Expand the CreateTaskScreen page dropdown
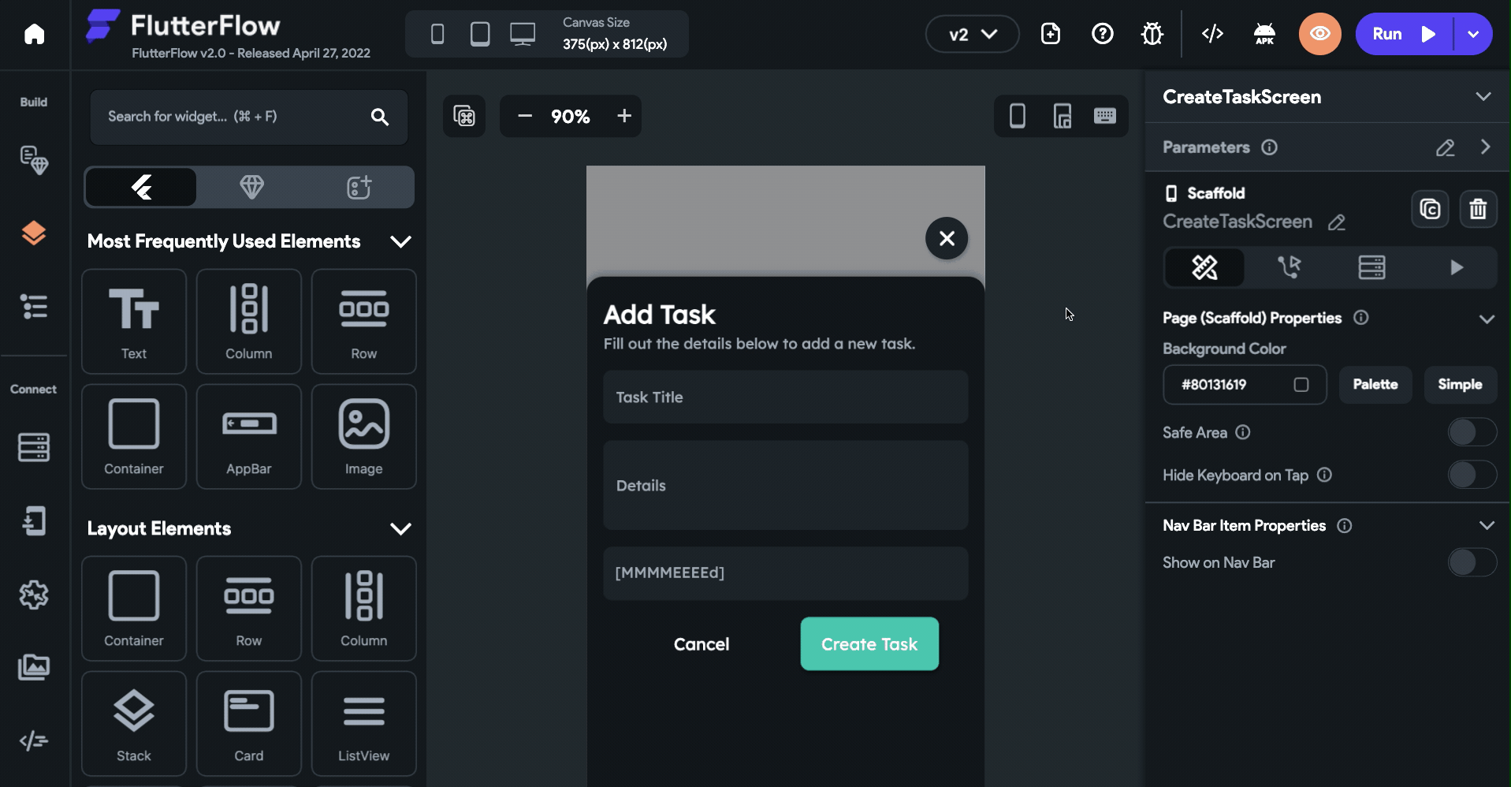 click(1483, 96)
